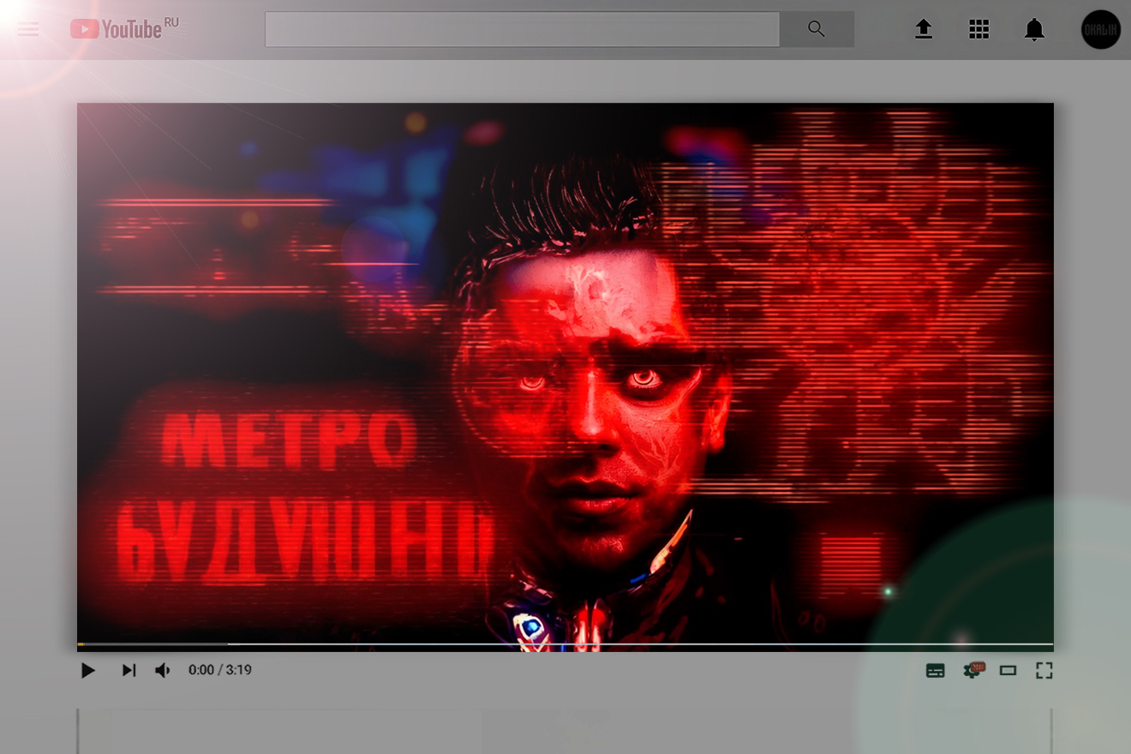The image size is (1131, 754).
Task: Open the player settings gear
Action: click(x=972, y=670)
